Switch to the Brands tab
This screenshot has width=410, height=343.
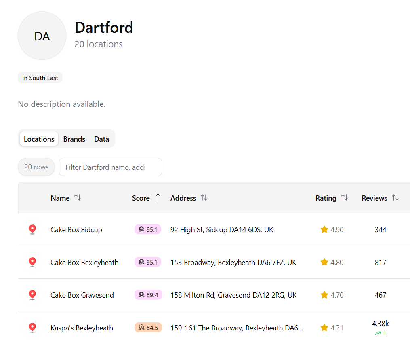(x=74, y=139)
